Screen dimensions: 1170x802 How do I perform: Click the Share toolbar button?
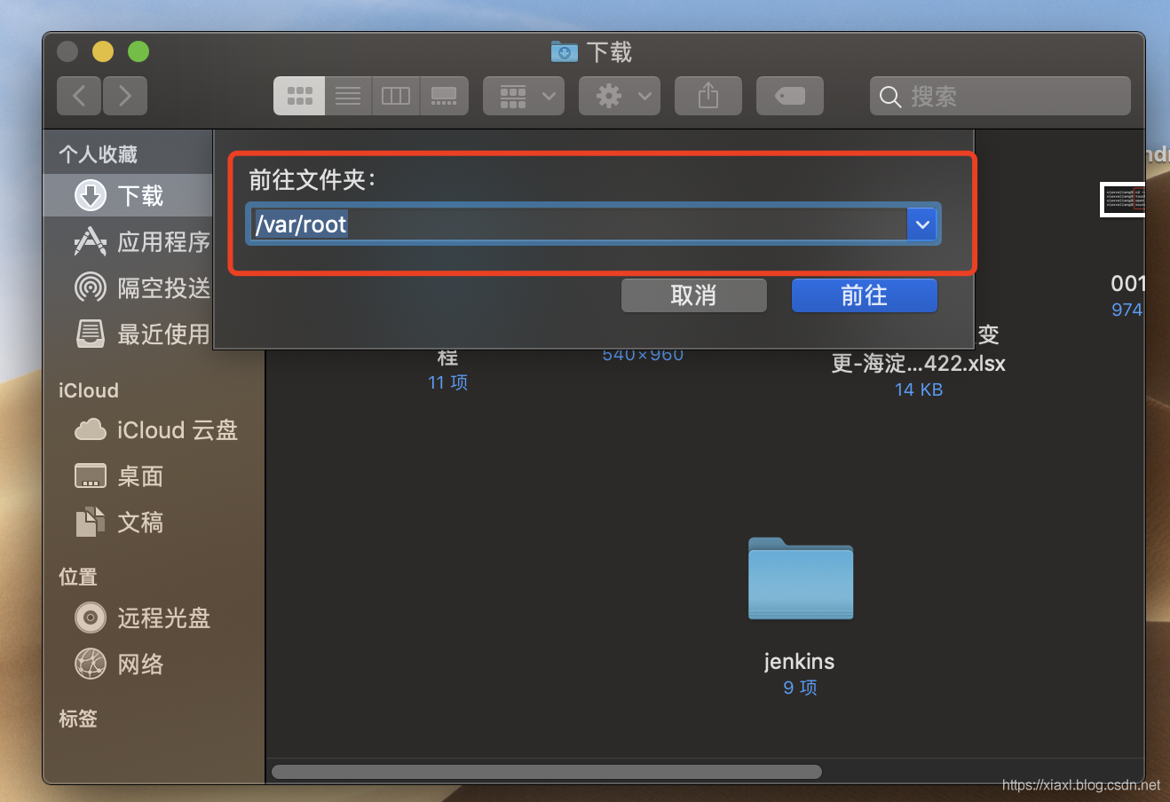click(x=708, y=96)
